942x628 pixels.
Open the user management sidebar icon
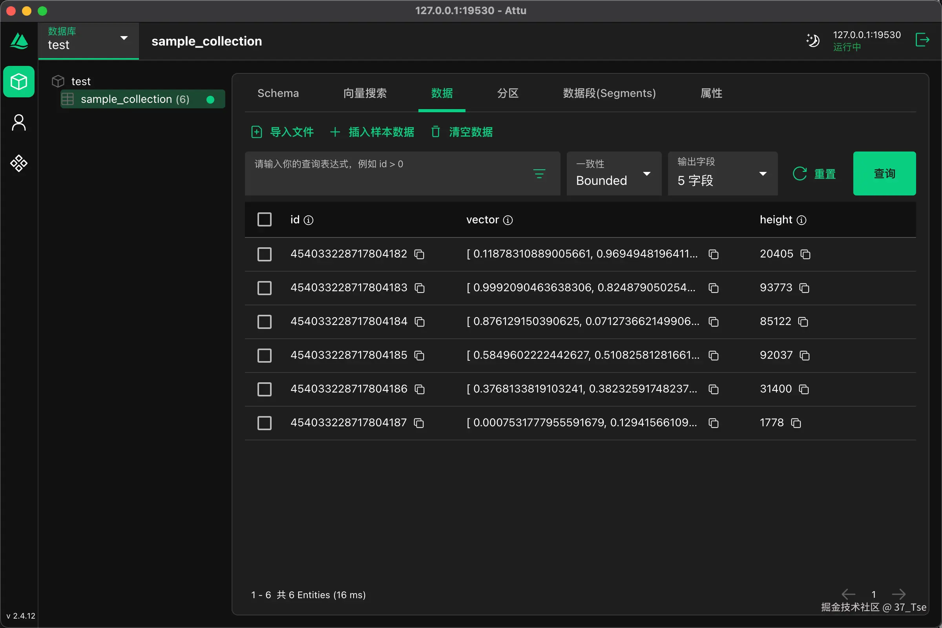19,122
